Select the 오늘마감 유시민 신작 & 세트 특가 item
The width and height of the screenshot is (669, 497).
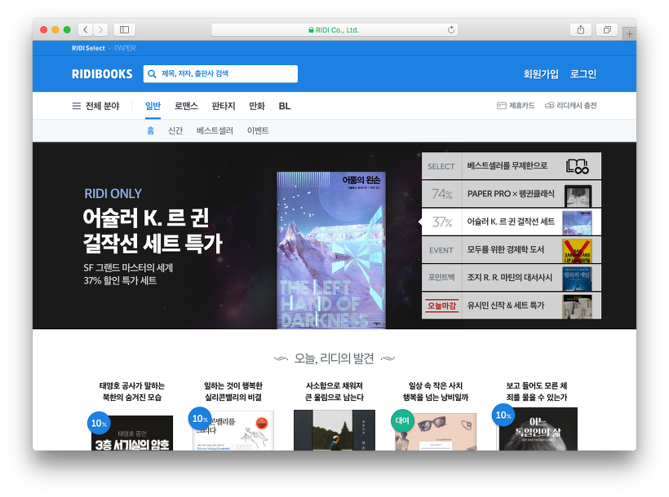[512, 306]
